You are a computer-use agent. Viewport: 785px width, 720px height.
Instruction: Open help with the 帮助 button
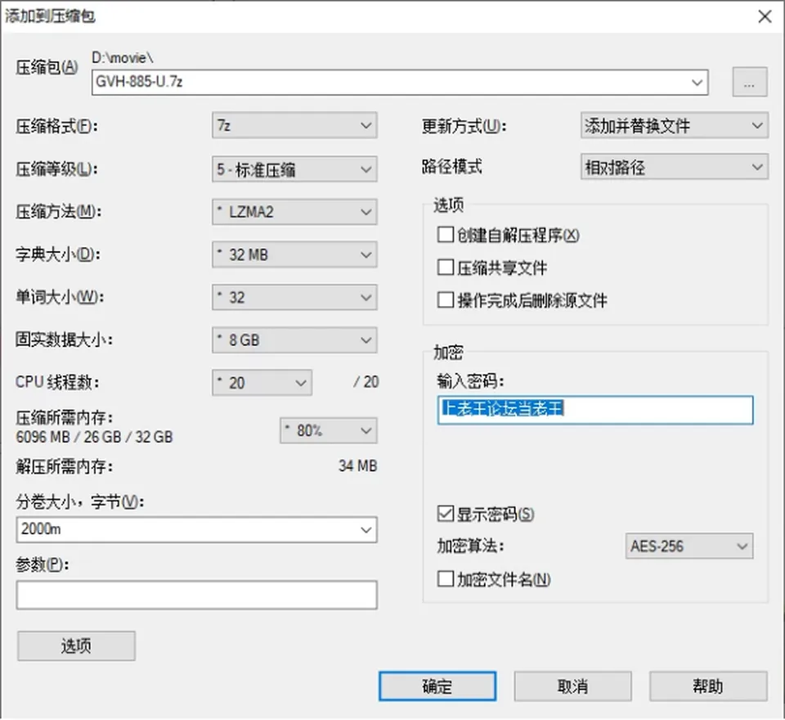point(708,686)
